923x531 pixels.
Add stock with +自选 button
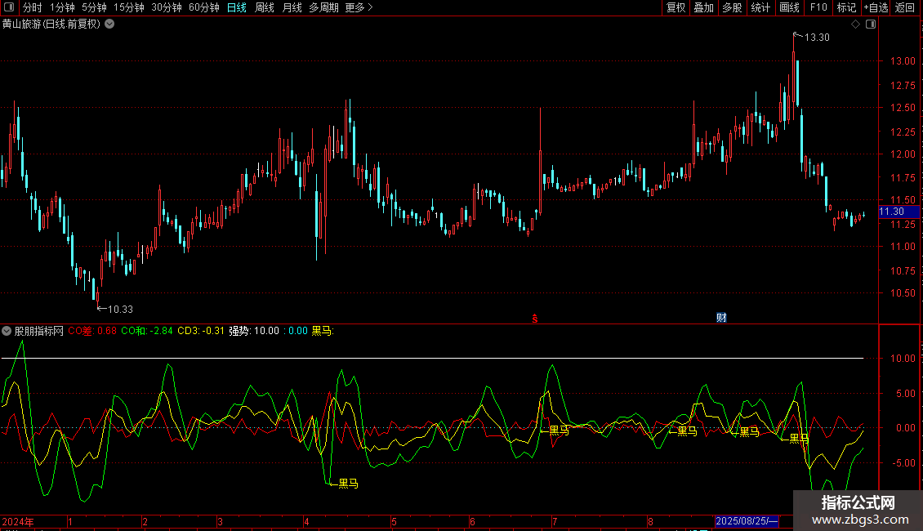coord(875,7)
